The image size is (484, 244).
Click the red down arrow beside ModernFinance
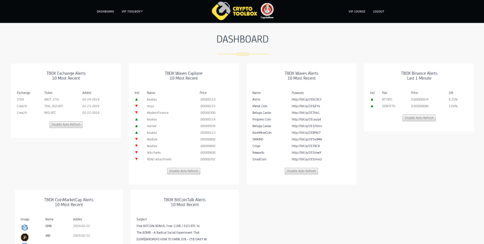pyautogui.click(x=137, y=113)
